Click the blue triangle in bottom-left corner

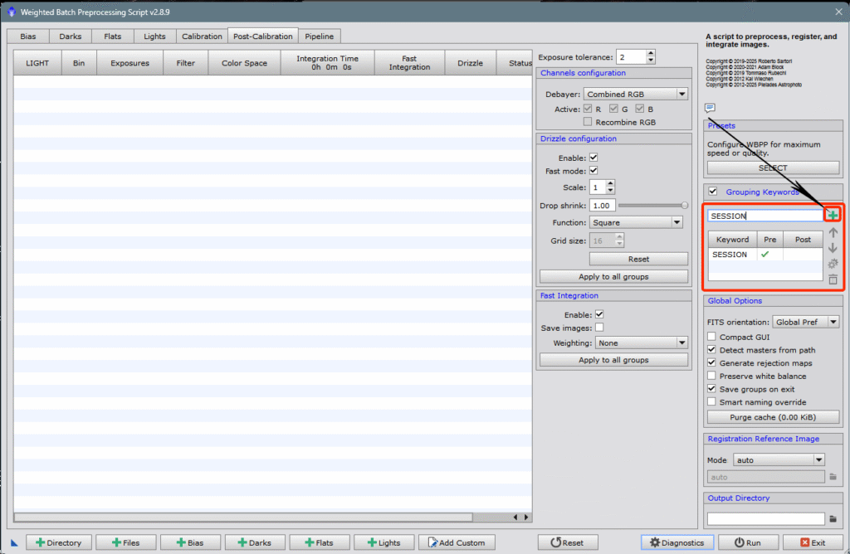click(14, 543)
